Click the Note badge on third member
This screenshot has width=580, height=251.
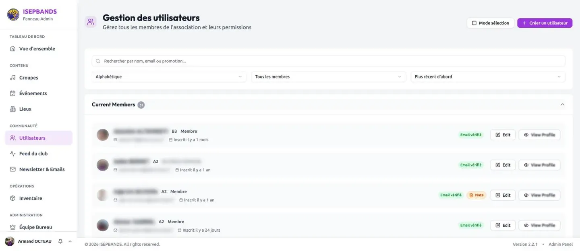(x=476, y=195)
